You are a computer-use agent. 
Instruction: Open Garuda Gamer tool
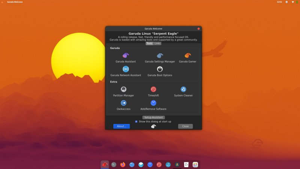187,58
